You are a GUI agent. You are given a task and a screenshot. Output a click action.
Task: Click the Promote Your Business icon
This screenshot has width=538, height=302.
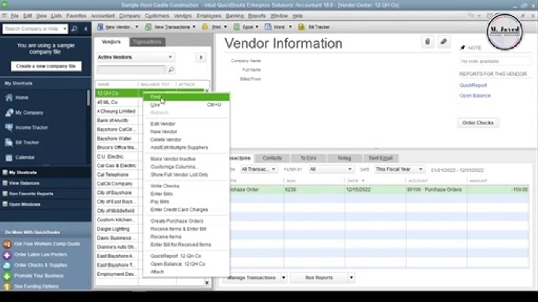[x=7, y=276]
